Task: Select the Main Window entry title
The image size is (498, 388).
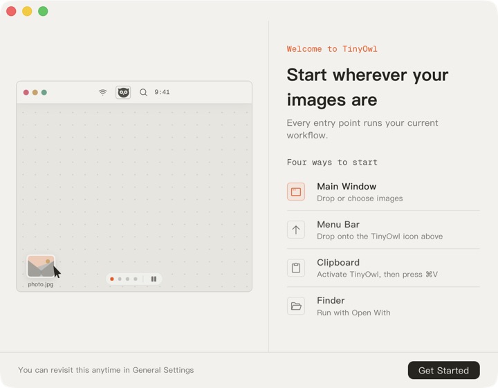Action: [x=347, y=186]
